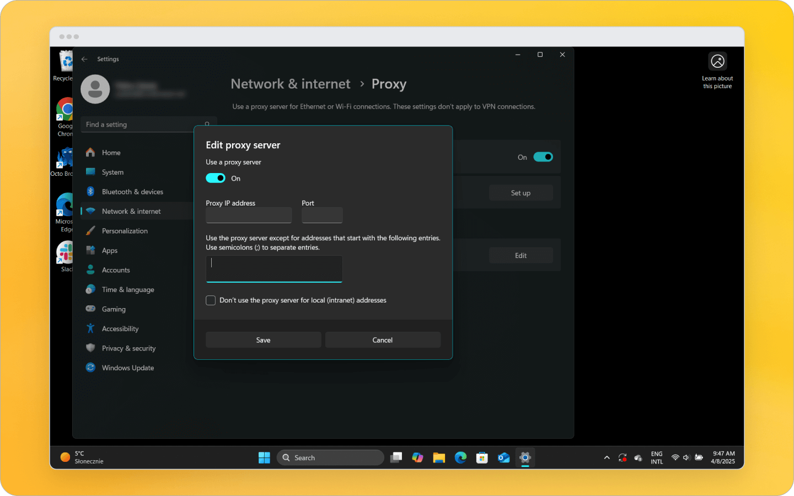Select Privacy & security in the sidebar
This screenshot has height=496, width=794.
tap(128, 348)
